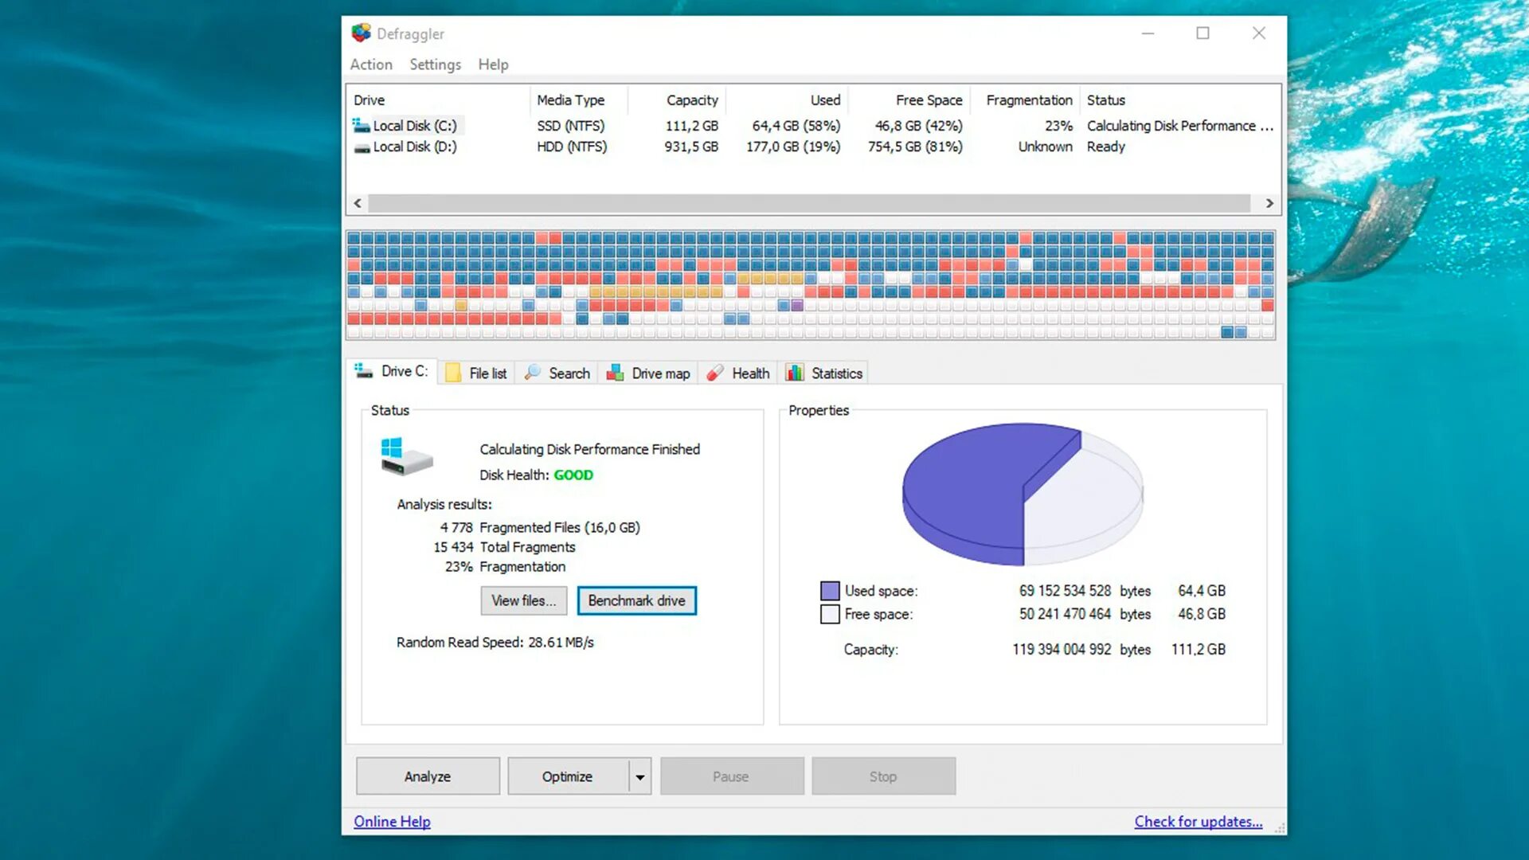Open the Action menu

pyautogui.click(x=371, y=64)
